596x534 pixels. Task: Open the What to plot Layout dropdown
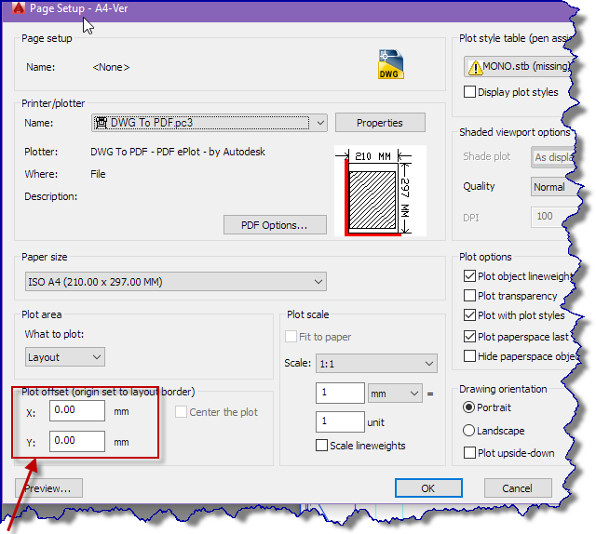point(65,357)
